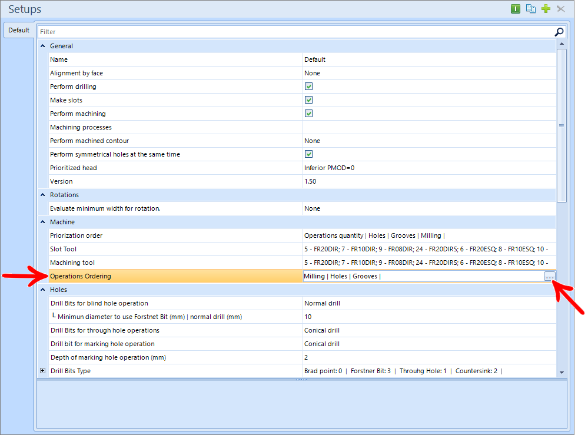Image resolution: width=588 pixels, height=435 pixels.
Task: Click the value 'Inferior PMOD=0'
Action: pyautogui.click(x=329, y=168)
